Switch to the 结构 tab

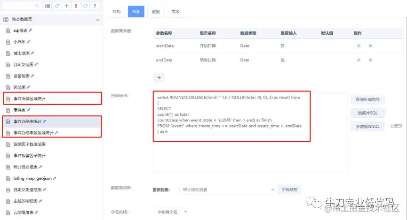pyautogui.click(x=117, y=12)
